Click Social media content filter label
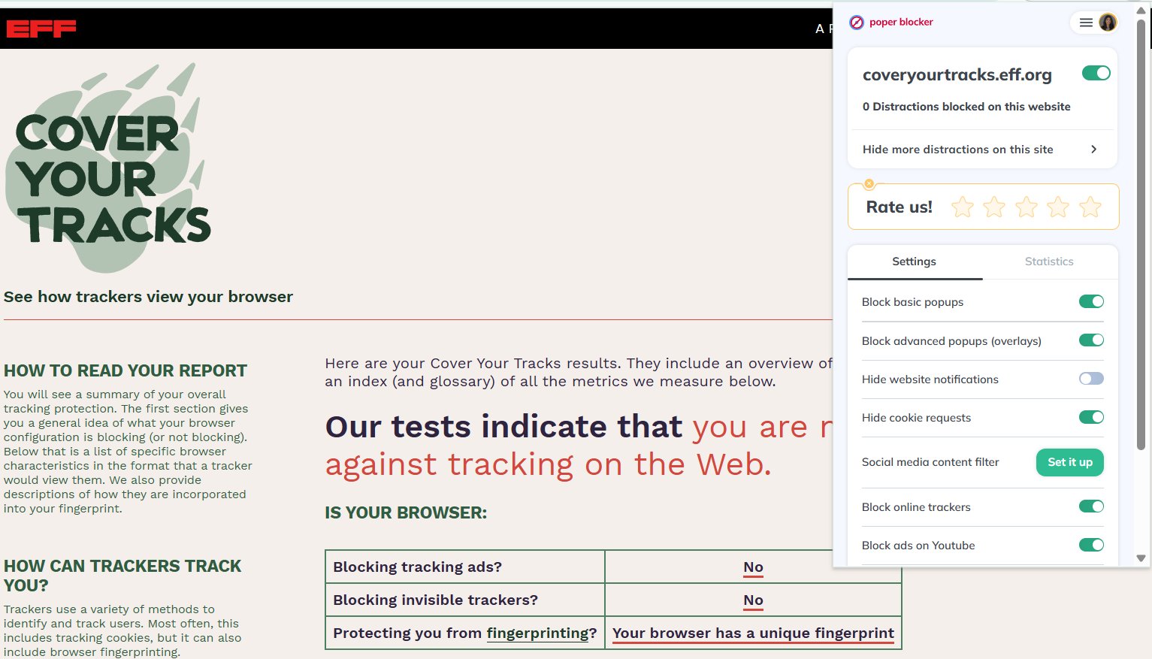 [930, 462]
